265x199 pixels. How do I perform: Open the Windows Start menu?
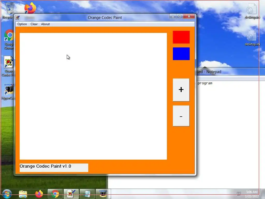coord(7,194)
